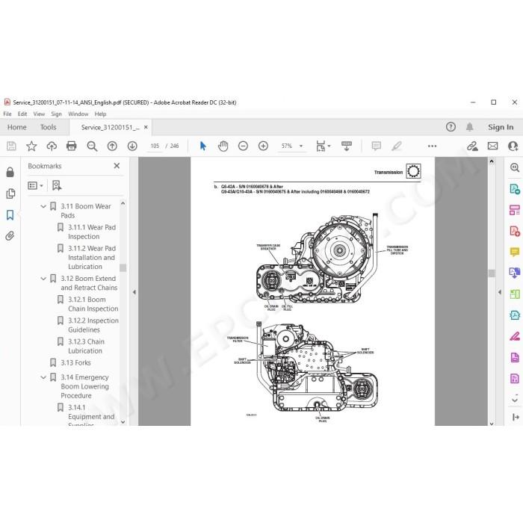Image resolution: width=523 pixels, height=523 pixels.
Task: Toggle Page Thumbnails panel icon
Action: coord(10,194)
